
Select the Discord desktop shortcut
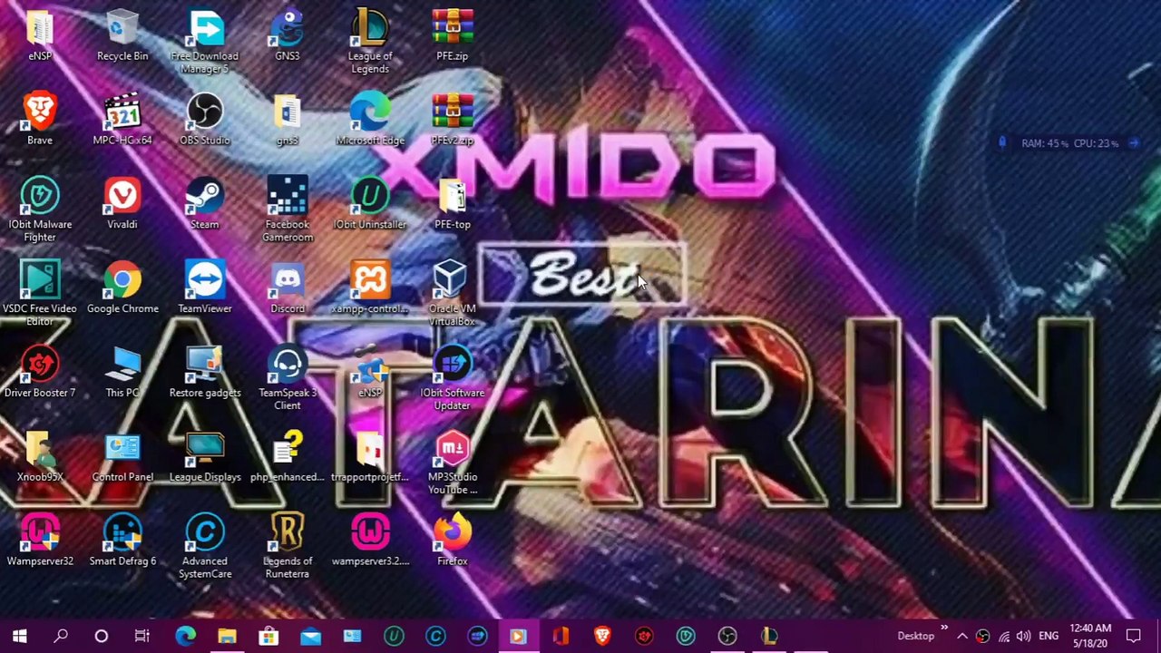coord(288,288)
